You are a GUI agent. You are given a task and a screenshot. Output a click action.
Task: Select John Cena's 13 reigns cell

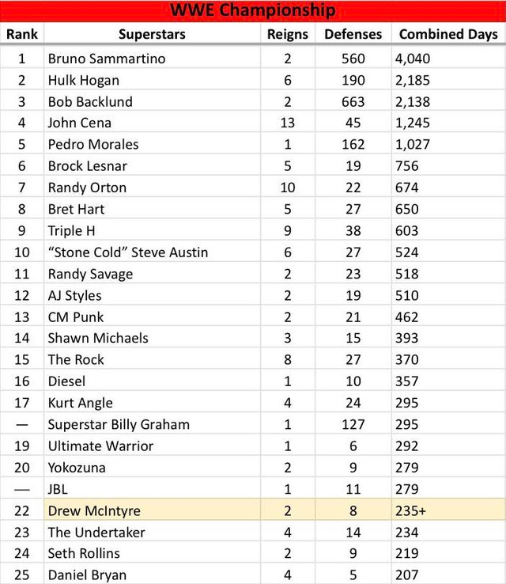click(x=287, y=123)
